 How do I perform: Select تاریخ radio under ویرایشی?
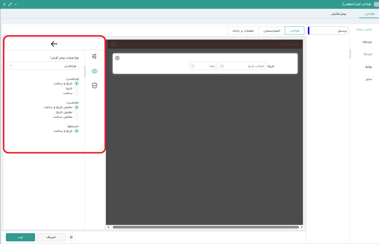[77, 88]
